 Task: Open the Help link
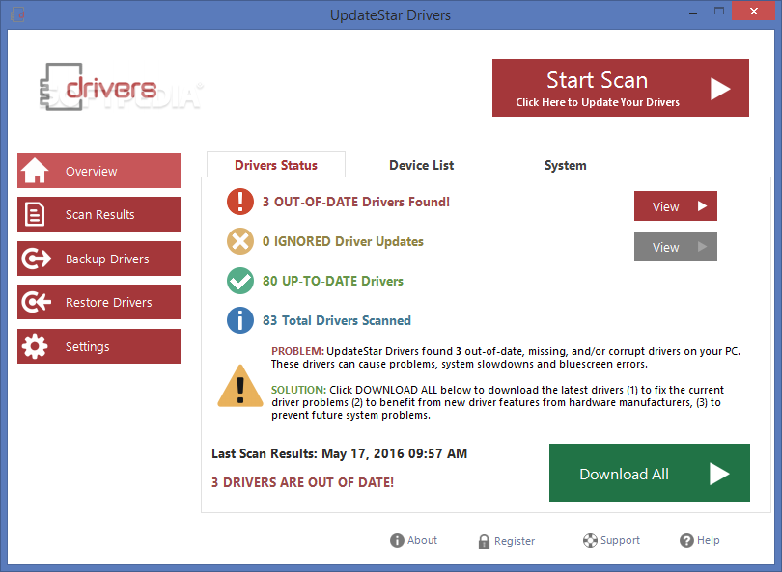[700, 540]
